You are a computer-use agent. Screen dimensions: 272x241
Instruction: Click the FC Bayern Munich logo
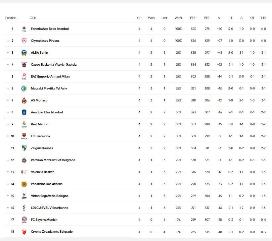24,220
